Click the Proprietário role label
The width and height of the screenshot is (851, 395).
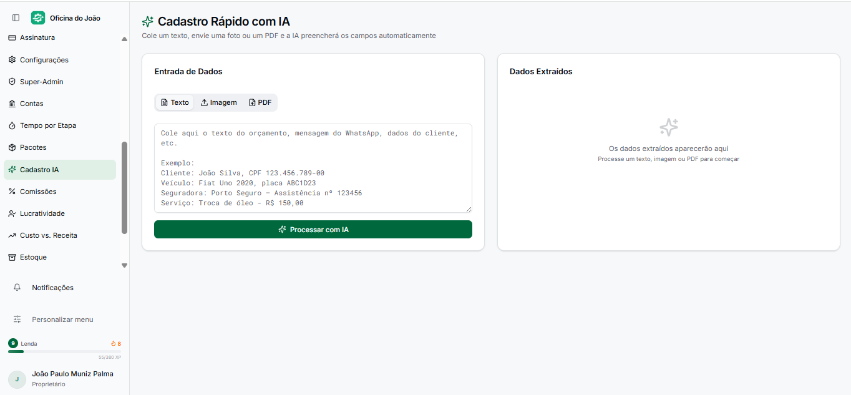(x=49, y=384)
